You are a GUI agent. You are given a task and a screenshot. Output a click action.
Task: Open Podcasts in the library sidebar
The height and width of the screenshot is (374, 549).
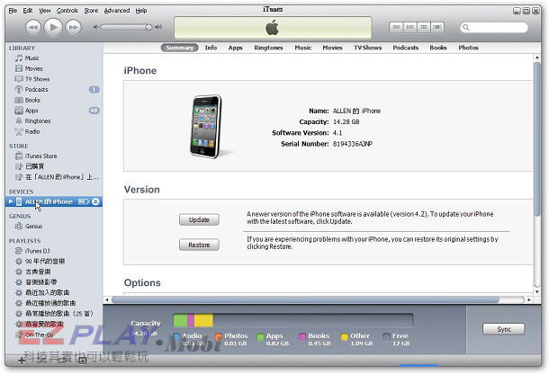(54, 90)
